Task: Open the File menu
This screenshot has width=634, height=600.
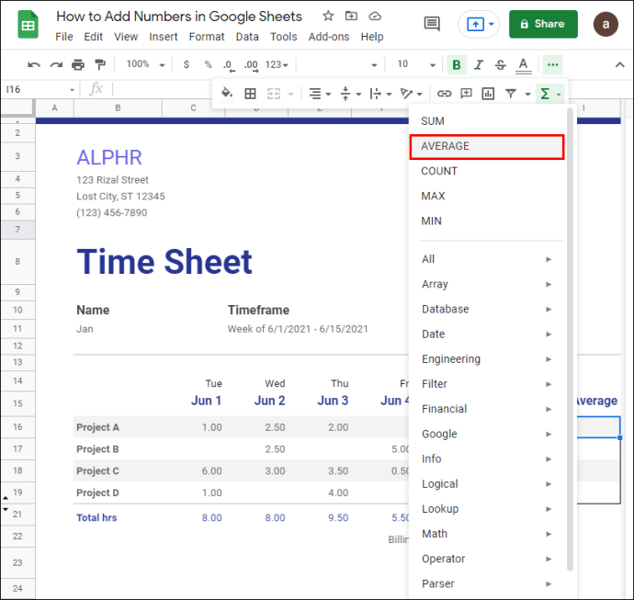Action: 64,37
